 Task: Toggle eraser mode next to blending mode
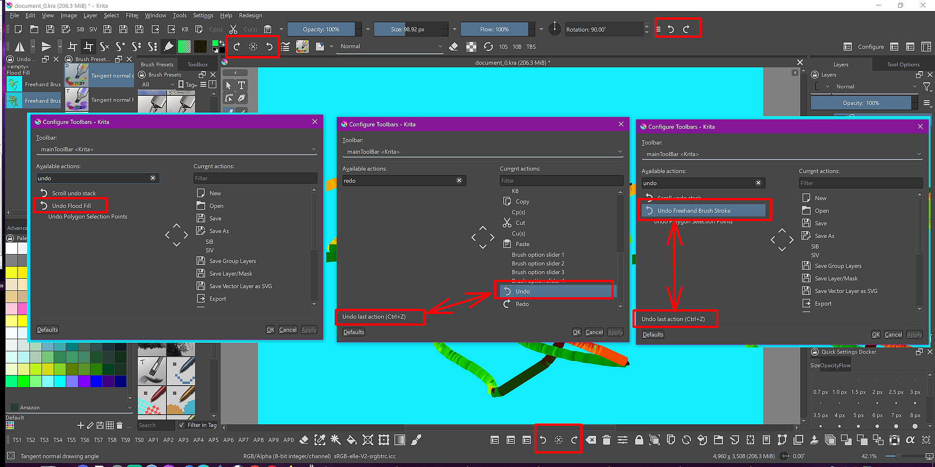(454, 46)
